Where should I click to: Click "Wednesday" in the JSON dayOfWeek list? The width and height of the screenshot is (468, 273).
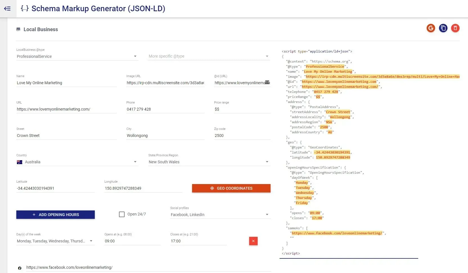(x=305, y=193)
